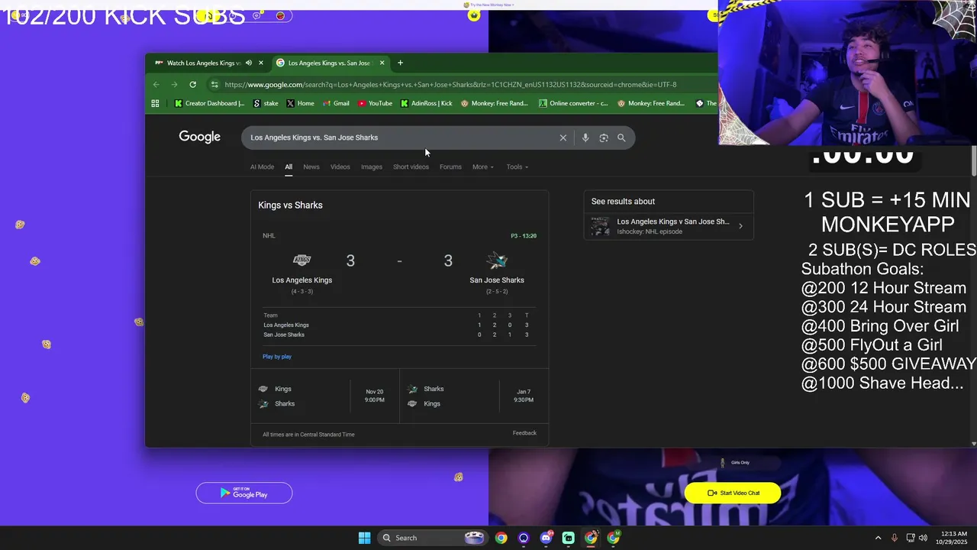The height and width of the screenshot is (550, 977).
Task: Mute the Watch Los Angeles Kings tab audio
Action: [x=249, y=63]
